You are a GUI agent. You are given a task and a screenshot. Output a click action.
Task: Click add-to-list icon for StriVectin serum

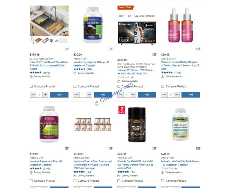tap(198, 49)
